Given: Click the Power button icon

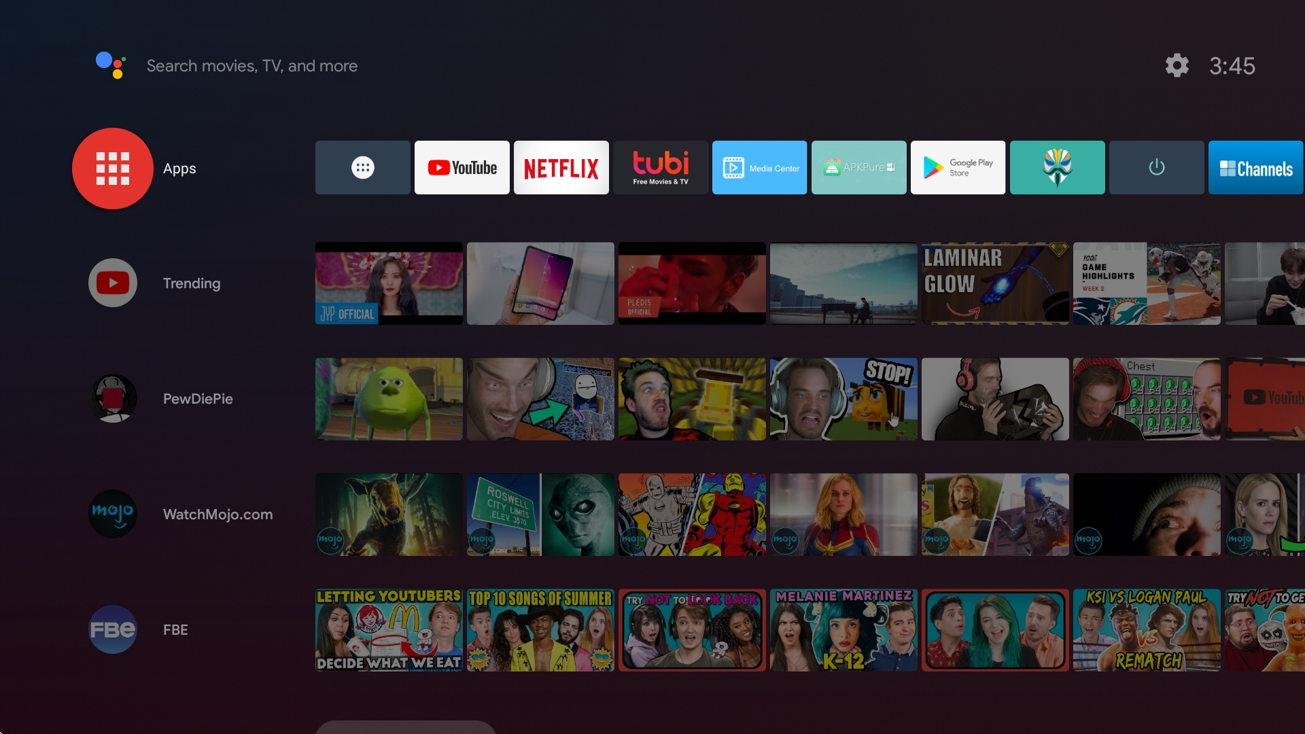Looking at the screenshot, I should coord(1155,168).
